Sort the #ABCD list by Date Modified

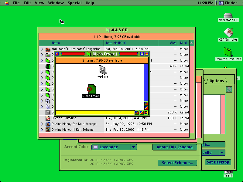coord(131,43)
